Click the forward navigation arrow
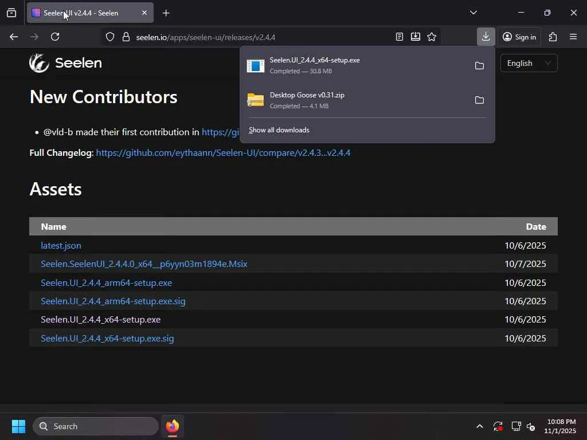 point(34,37)
